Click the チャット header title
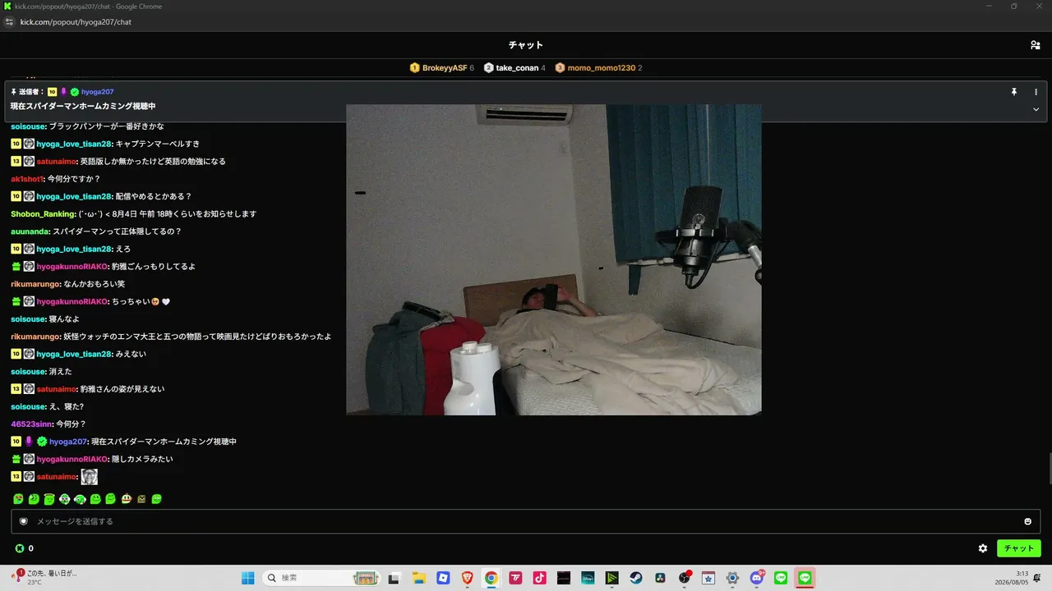The image size is (1052, 591). tap(526, 45)
